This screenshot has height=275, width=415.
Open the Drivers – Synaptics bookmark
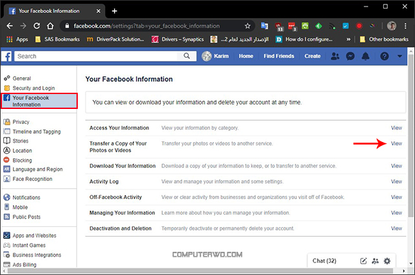[x=178, y=40]
